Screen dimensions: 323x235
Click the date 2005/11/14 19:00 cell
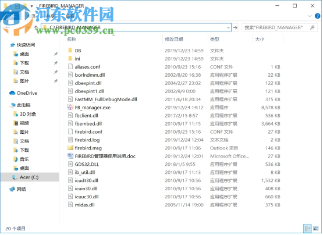point(184,205)
